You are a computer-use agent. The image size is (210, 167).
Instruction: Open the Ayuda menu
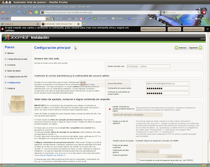[x=73, y=7]
